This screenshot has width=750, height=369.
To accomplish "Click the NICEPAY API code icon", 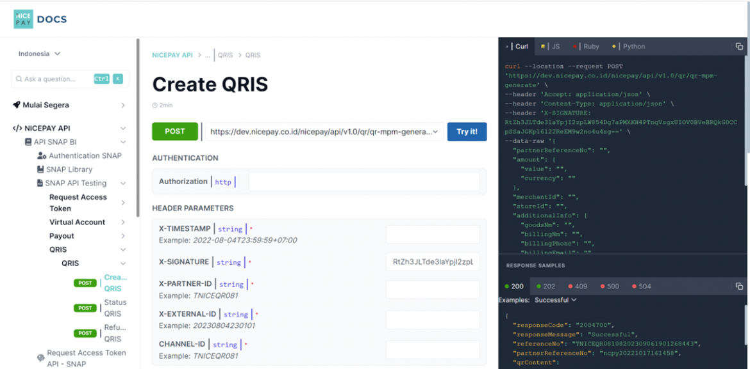I will tap(17, 129).
